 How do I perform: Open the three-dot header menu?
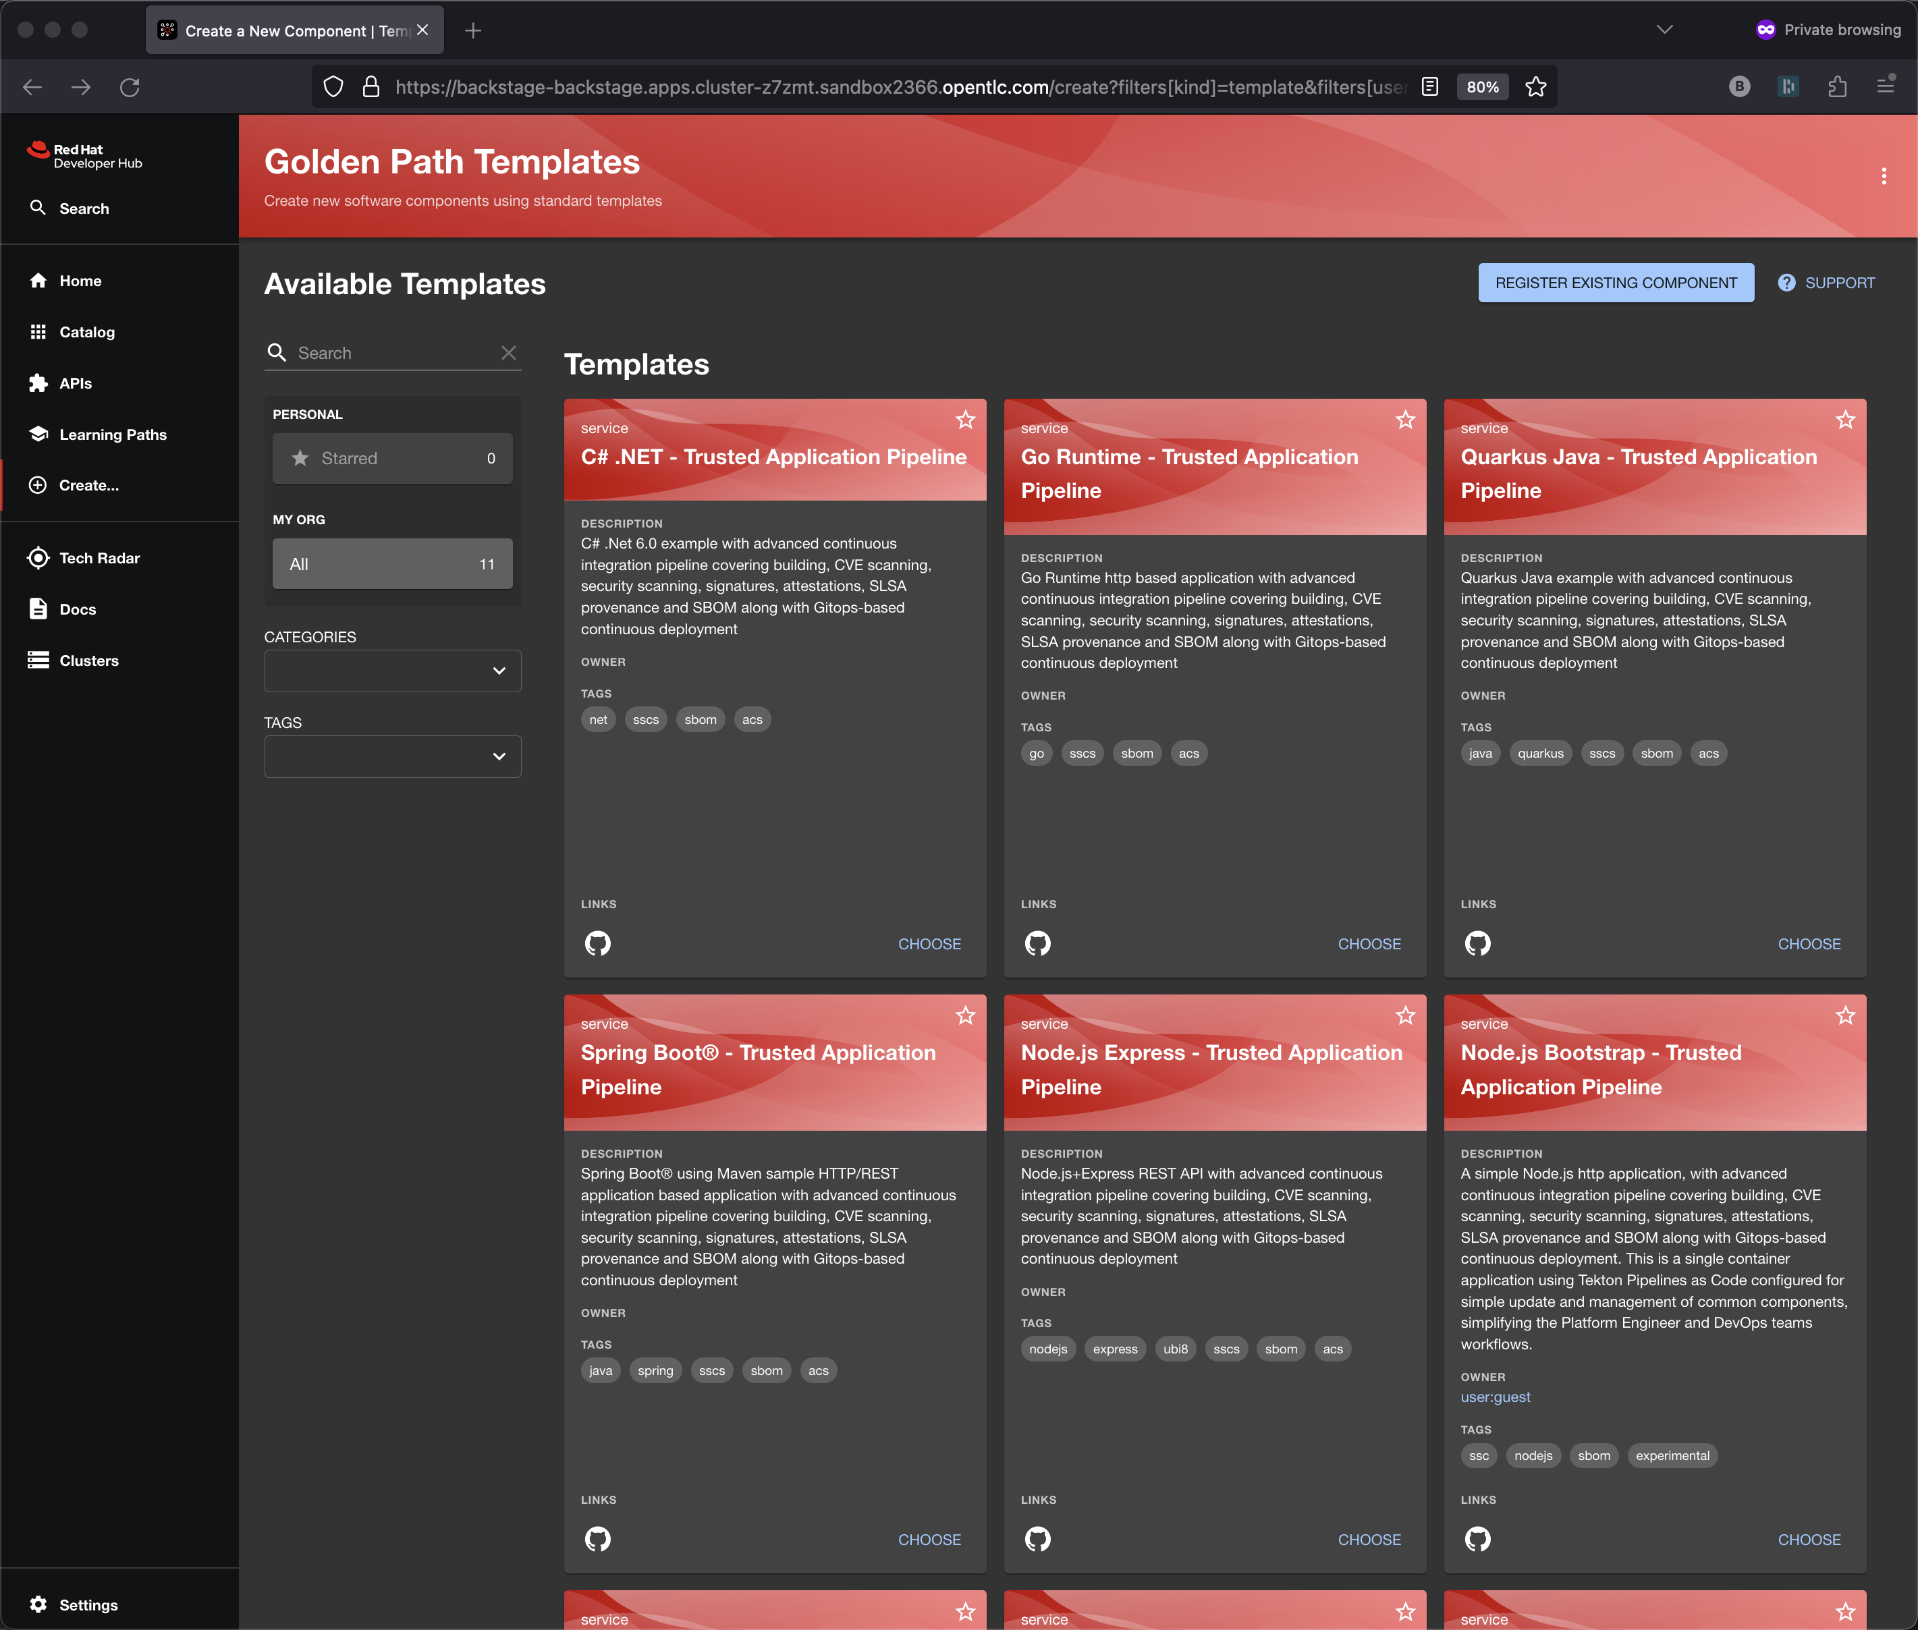pos(1883,177)
